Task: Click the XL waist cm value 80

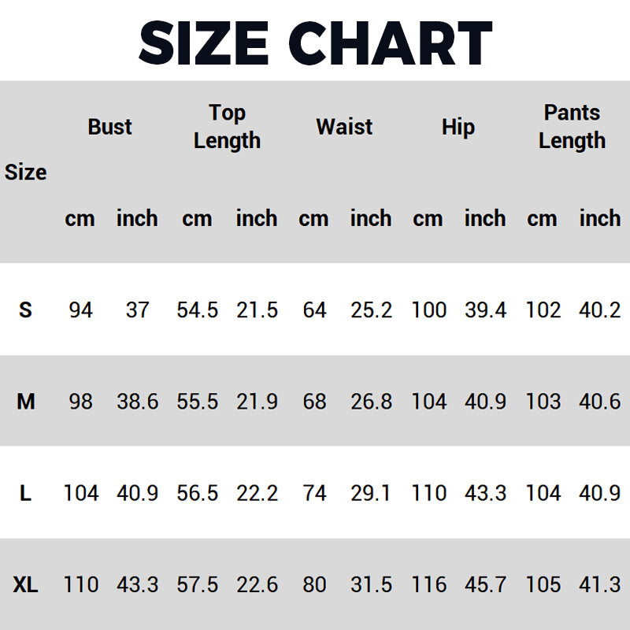Action: tap(314, 584)
